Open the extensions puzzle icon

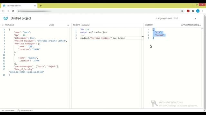193,11
